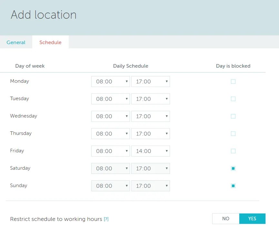This screenshot has height=238, width=279.
Task: Switch to the General tab
Action: (16, 42)
